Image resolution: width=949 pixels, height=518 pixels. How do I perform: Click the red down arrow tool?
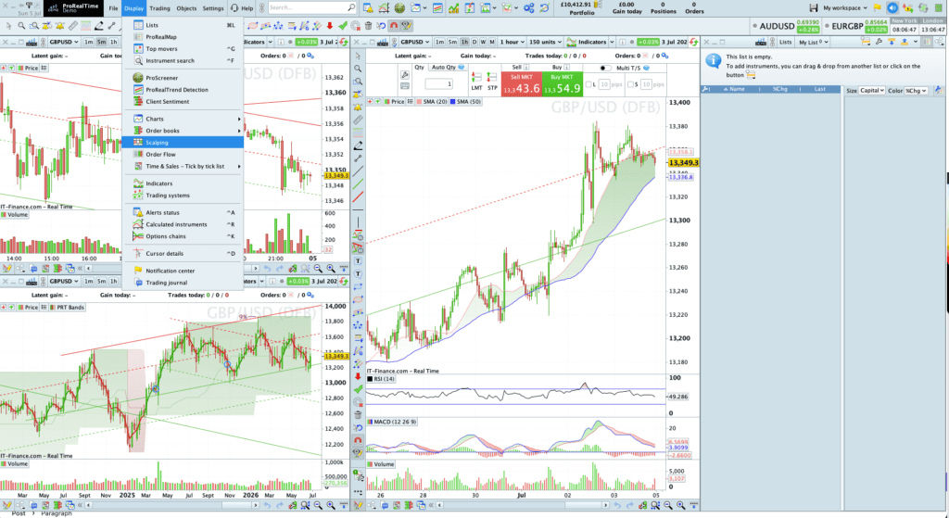329,25
